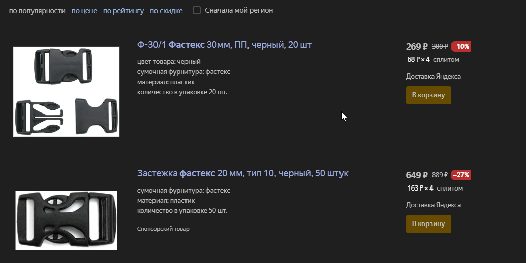Viewport: 526px width, 263px height.
Task: Click 'цвет товара: черный' specification
Action: 169,62
